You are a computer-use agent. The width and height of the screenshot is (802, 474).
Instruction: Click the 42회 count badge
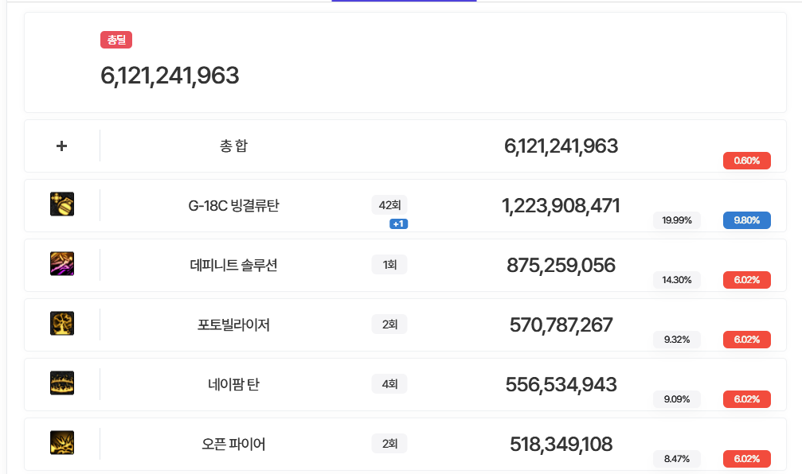click(x=389, y=205)
